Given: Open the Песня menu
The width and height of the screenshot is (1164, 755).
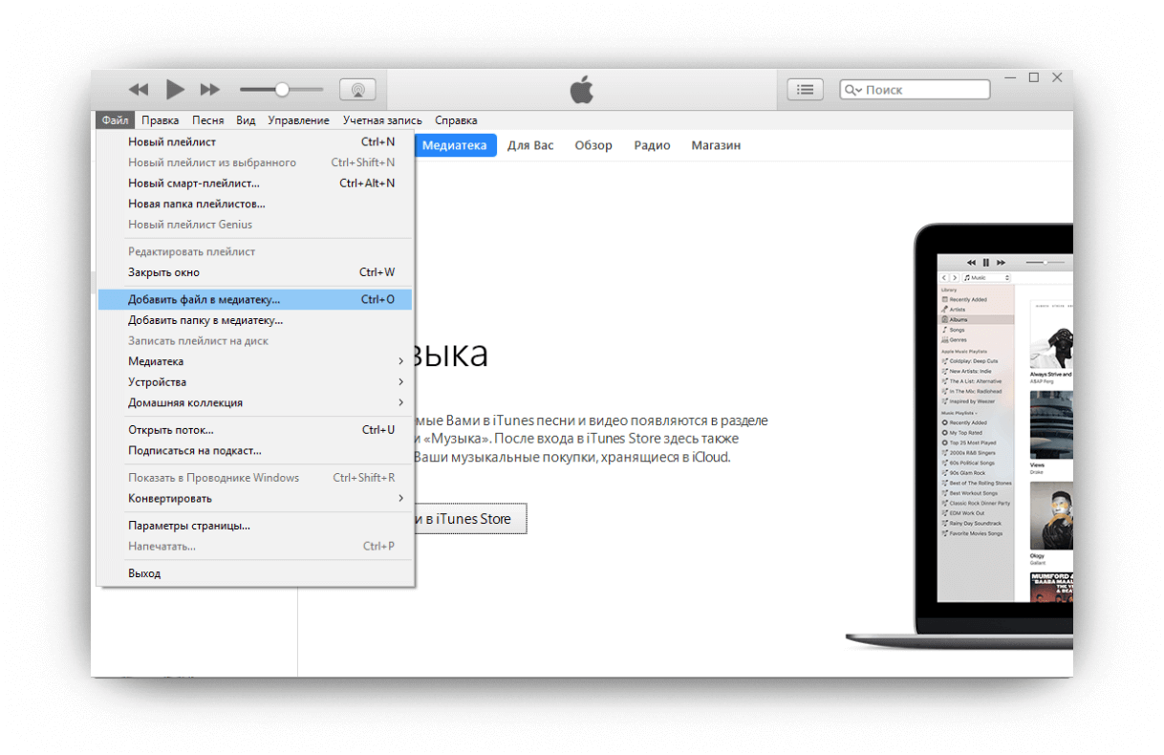Looking at the screenshot, I should coord(207,120).
